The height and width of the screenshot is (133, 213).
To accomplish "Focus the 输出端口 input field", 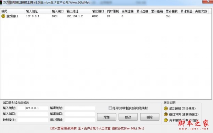I will tap(80, 114).
